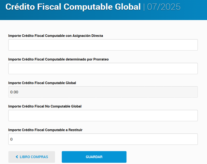Click the 'Importe Crédito Fiscal Computable Global' label
This screenshot has height=164, width=207.
click(42, 83)
